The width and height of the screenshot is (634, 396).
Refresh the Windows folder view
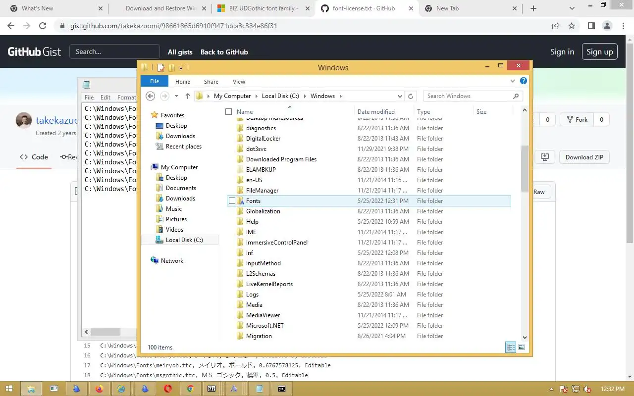pos(411,96)
